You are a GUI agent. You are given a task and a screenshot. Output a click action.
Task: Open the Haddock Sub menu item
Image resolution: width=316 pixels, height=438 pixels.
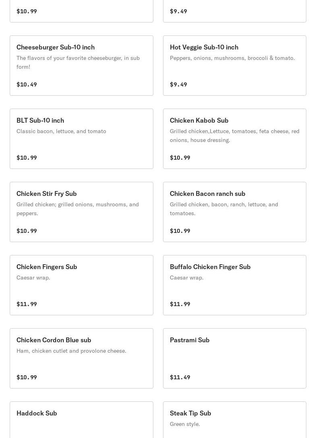tap(81, 420)
